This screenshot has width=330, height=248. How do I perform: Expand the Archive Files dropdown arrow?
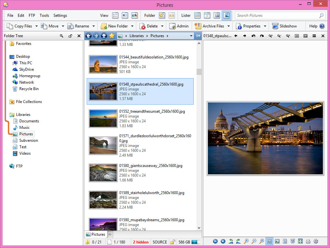click(x=228, y=26)
